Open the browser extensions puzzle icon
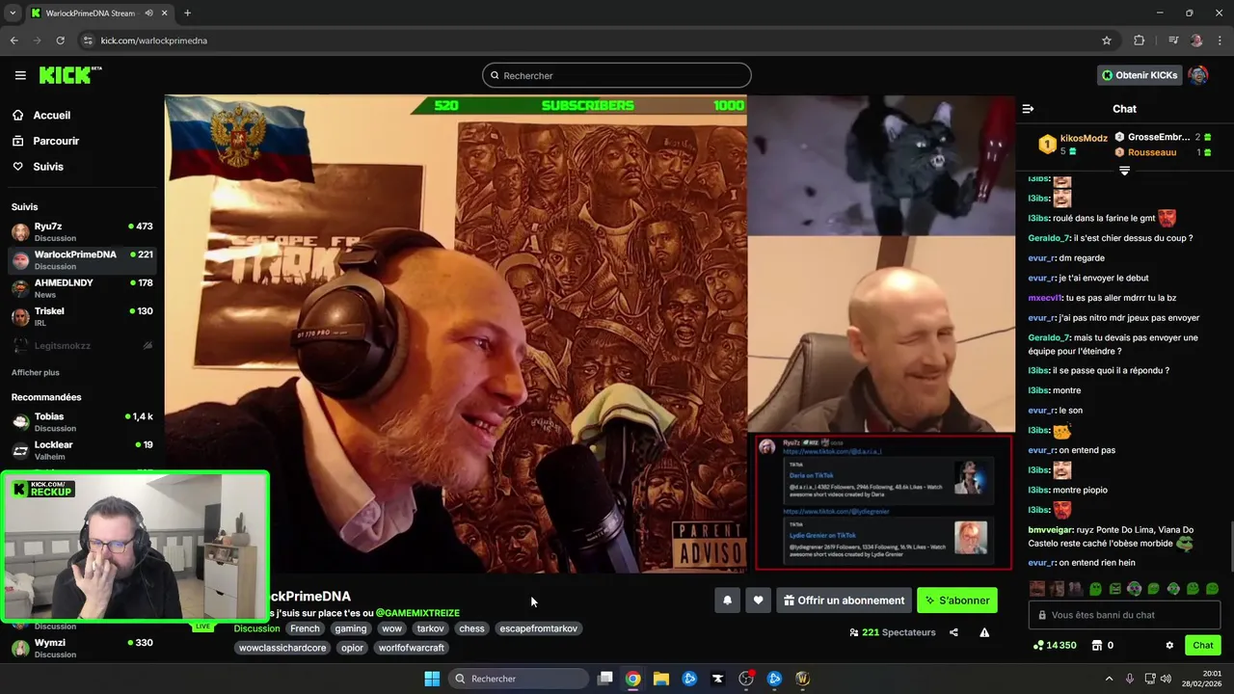Screen dimensions: 1234x694 (x=1139, y=40)
